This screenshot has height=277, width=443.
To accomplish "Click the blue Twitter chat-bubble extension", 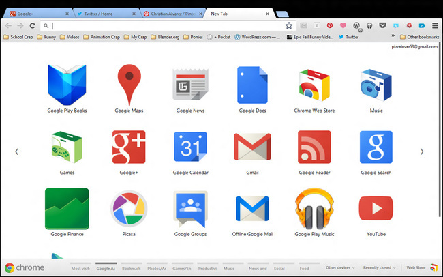I will pyautogui.click(x=396, y=26).
